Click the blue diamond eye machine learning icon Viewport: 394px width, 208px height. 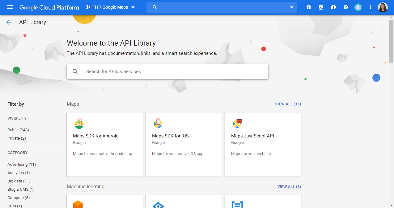pyautogui.click(x=158, y=205)
